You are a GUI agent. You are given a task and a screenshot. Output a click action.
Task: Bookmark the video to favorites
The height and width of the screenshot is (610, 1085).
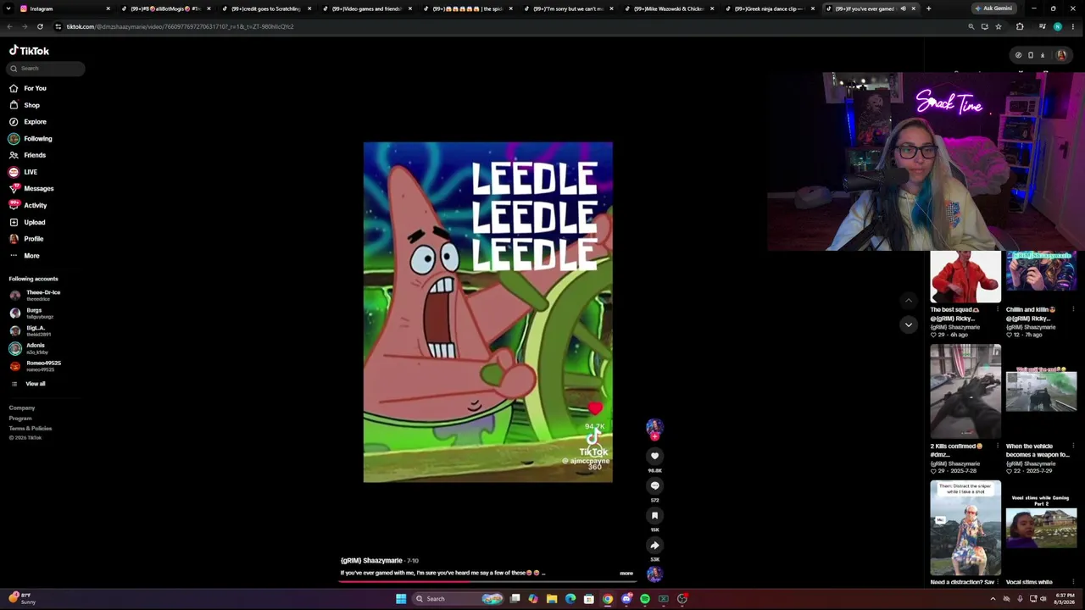click(x=654, y=515)
